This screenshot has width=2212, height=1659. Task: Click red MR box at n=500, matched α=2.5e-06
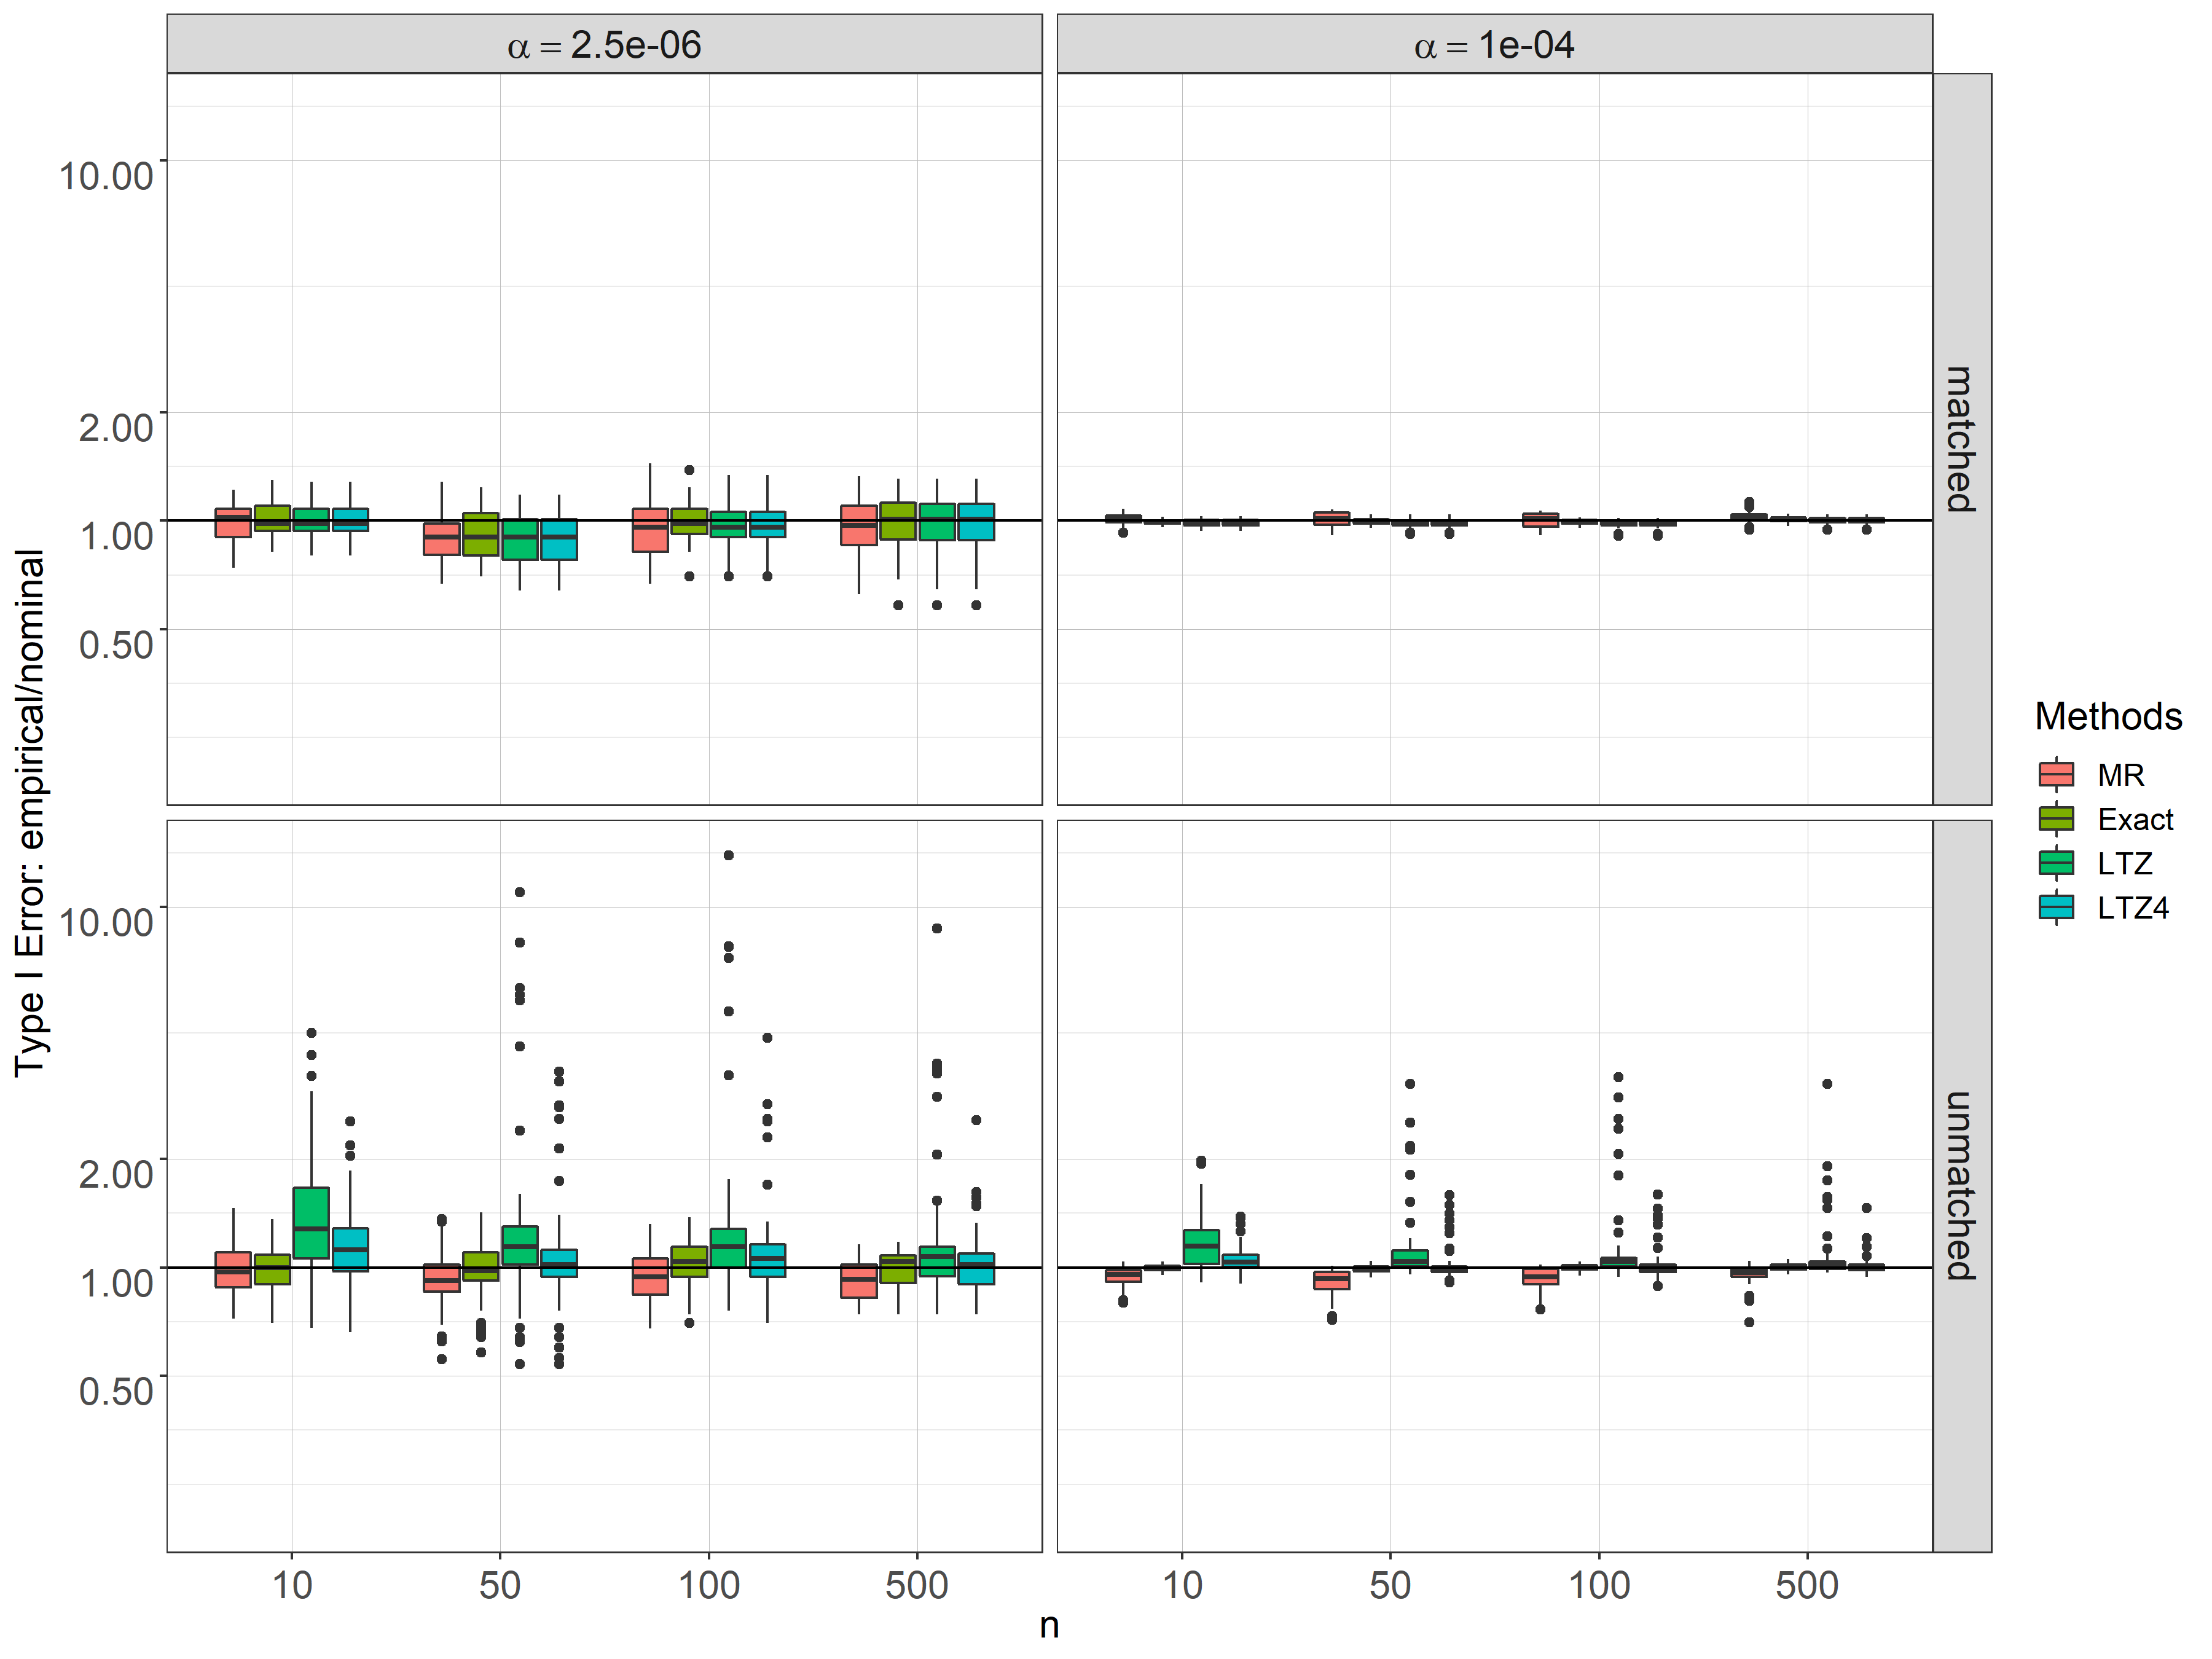(858, 525)
